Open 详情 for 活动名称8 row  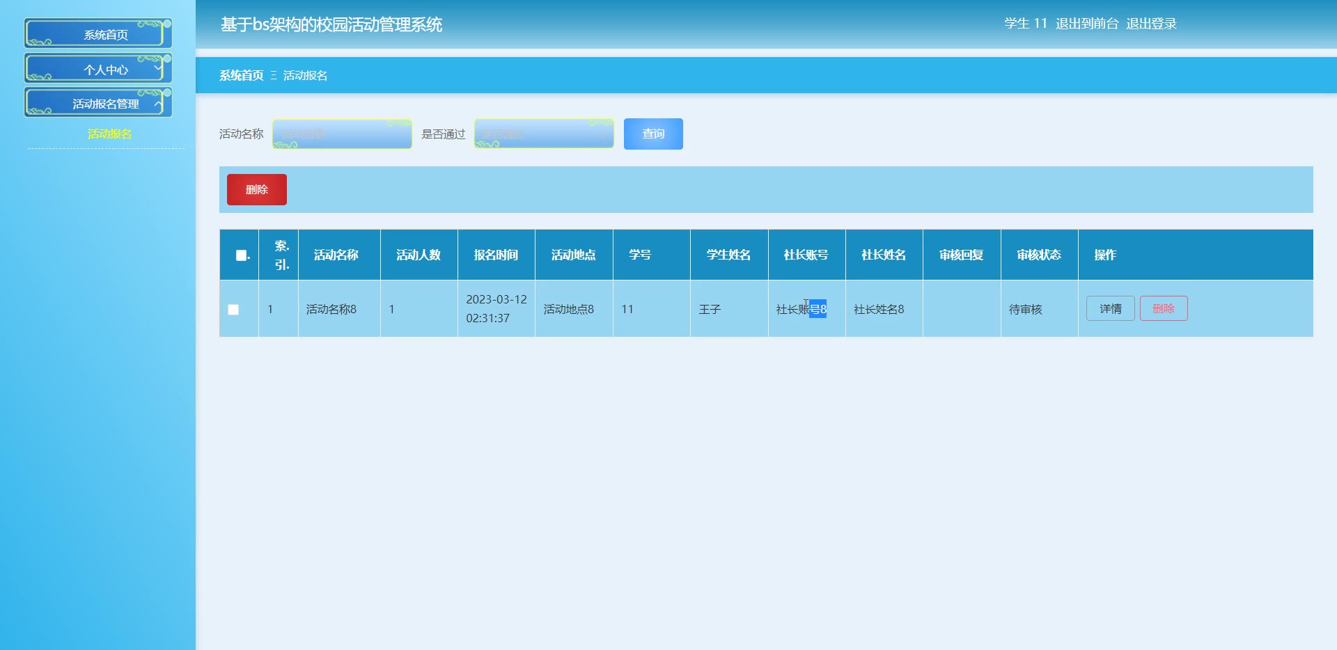[1110, 308]
